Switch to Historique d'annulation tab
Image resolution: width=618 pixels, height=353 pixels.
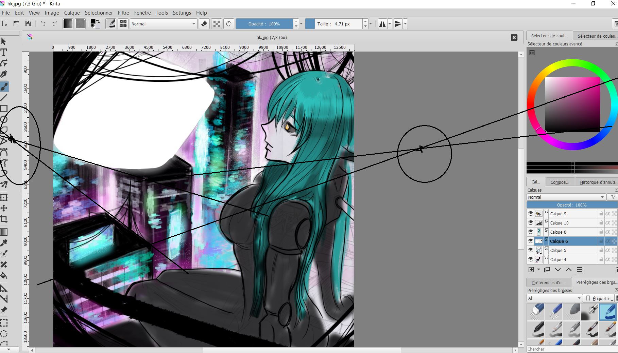(598, 182)
